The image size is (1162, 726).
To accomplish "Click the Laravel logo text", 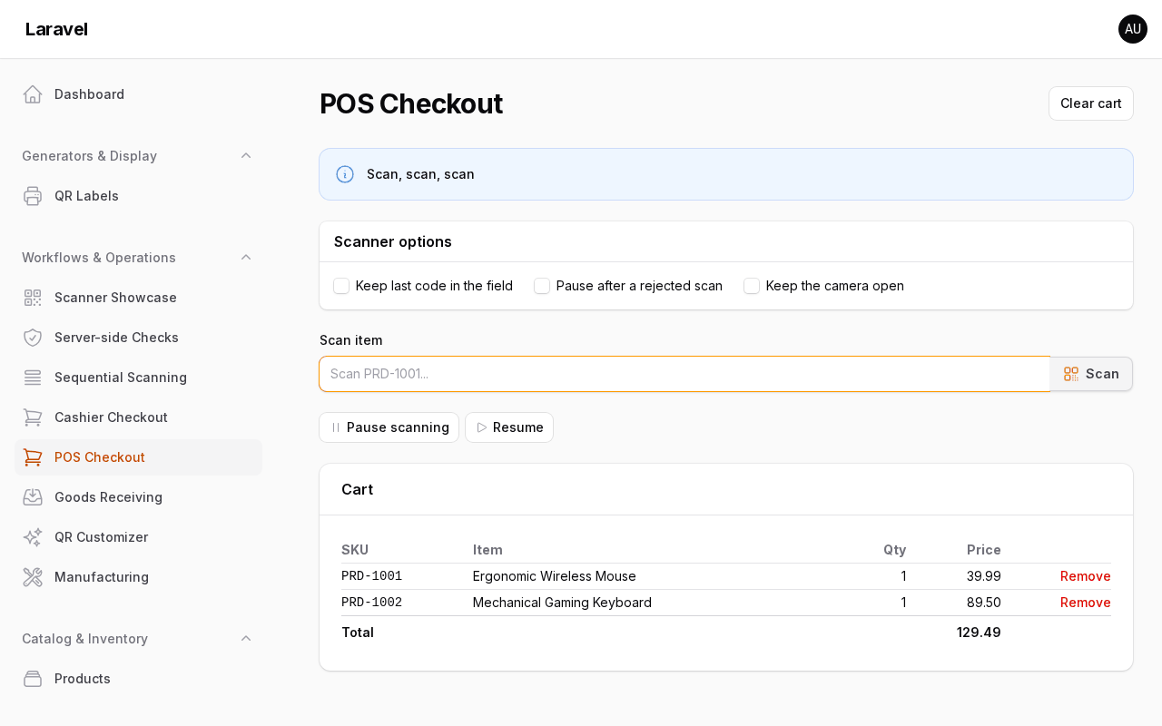I will click(56, 29).
